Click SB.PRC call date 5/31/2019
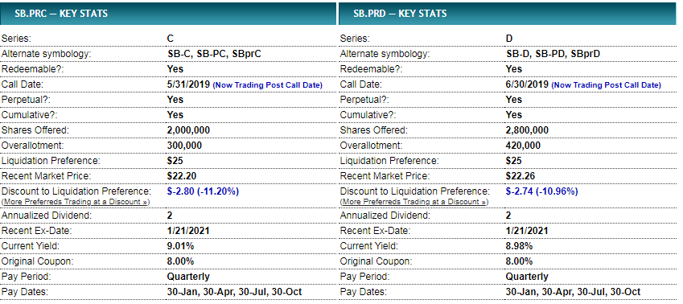 click(x=188, y=84)
